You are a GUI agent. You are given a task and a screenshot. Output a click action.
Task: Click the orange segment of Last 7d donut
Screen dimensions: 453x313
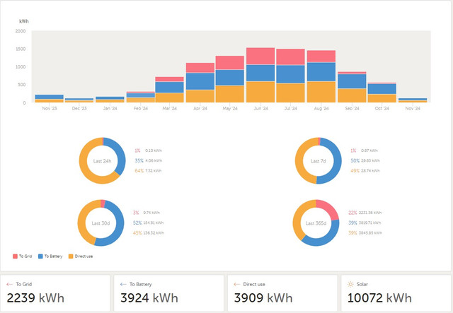[299, 162]
